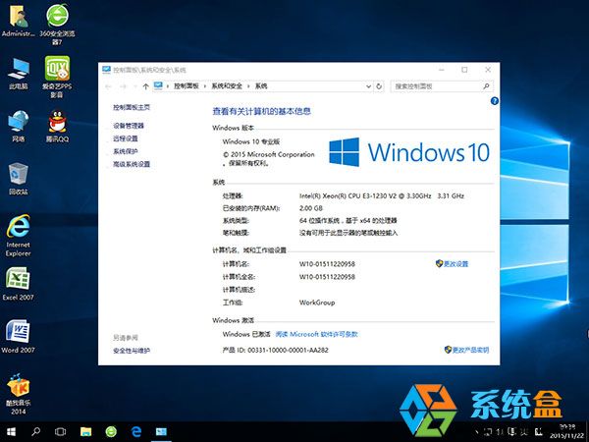Open 高级系统设置 in the left sidebar

[132, 164]
